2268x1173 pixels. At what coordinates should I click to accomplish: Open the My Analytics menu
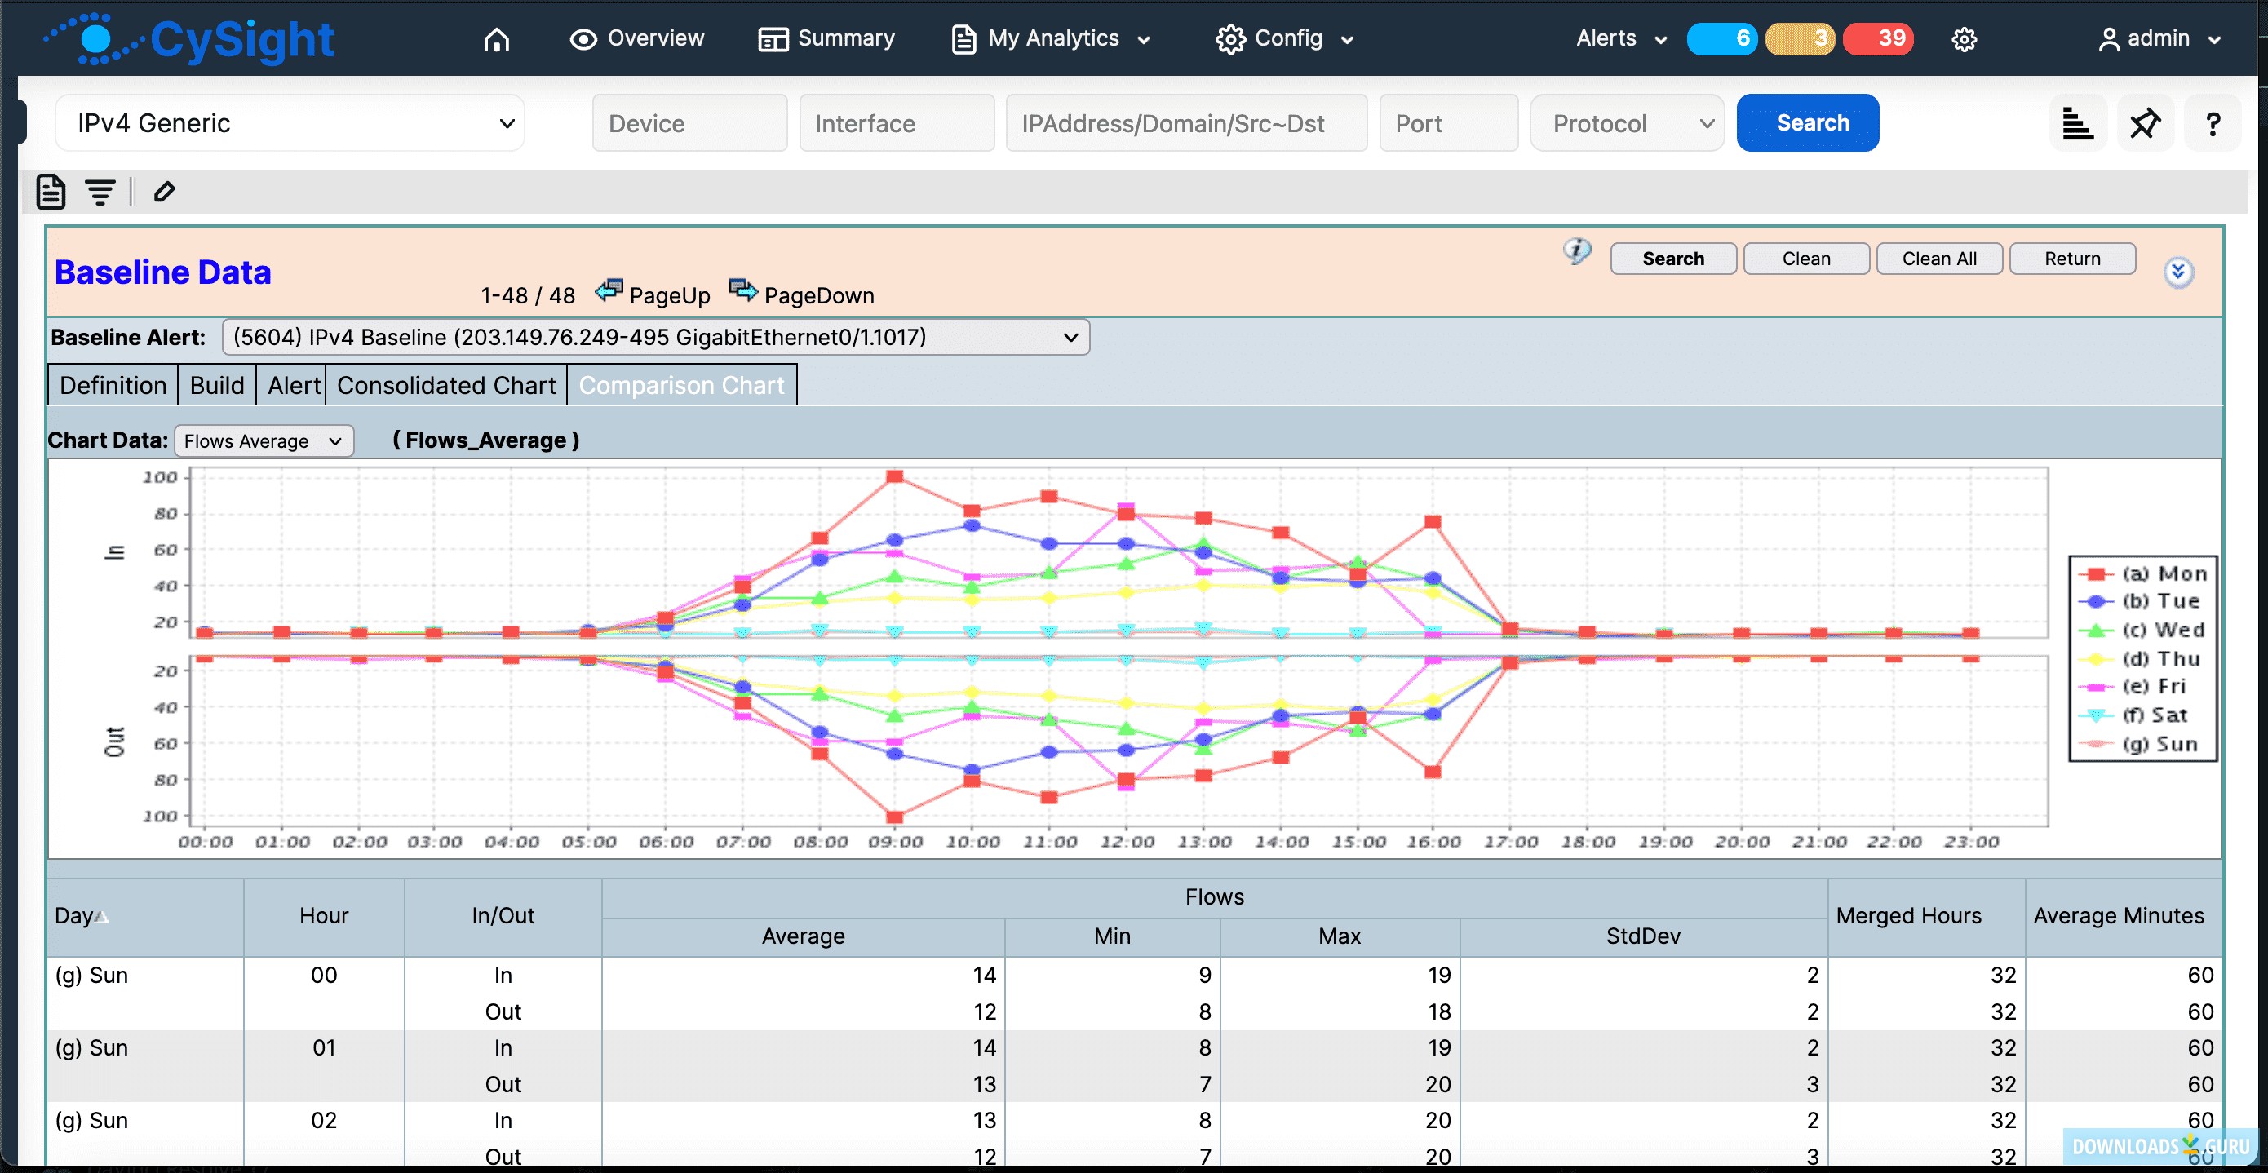click(x=1052, y=39)
